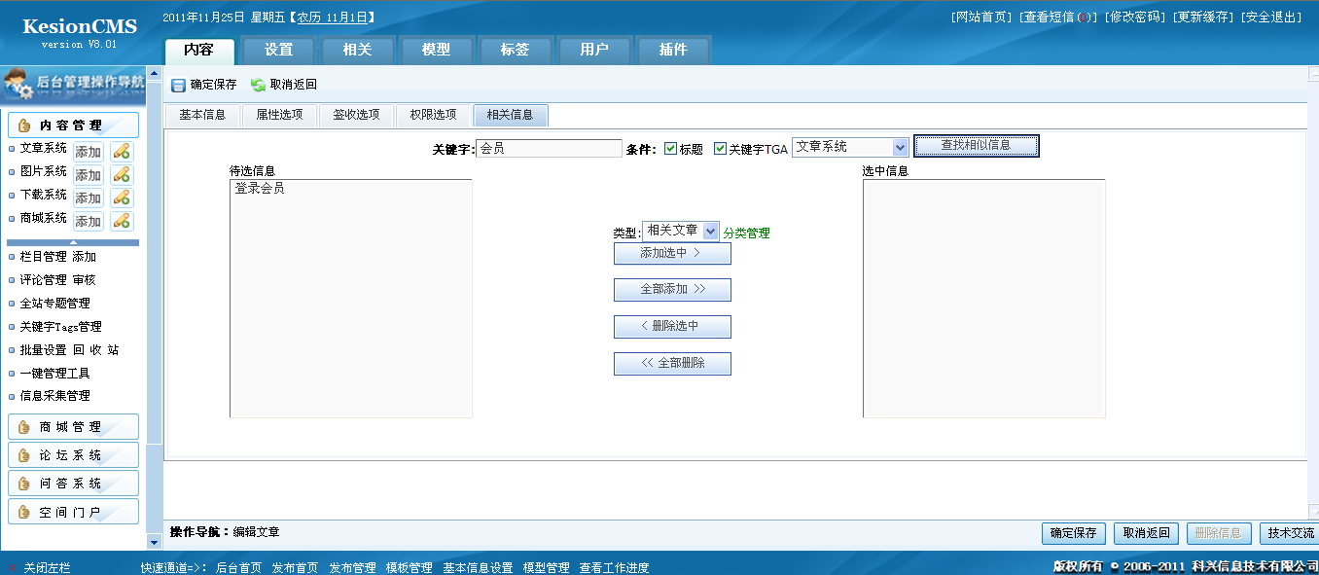Click the 全部添加 >> button
The image size is (1319, 575).
(x=672, y=290)
